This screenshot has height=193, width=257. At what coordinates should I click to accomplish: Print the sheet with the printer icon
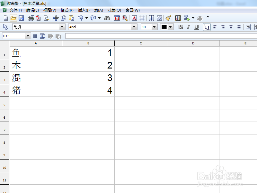pos(31,18)
